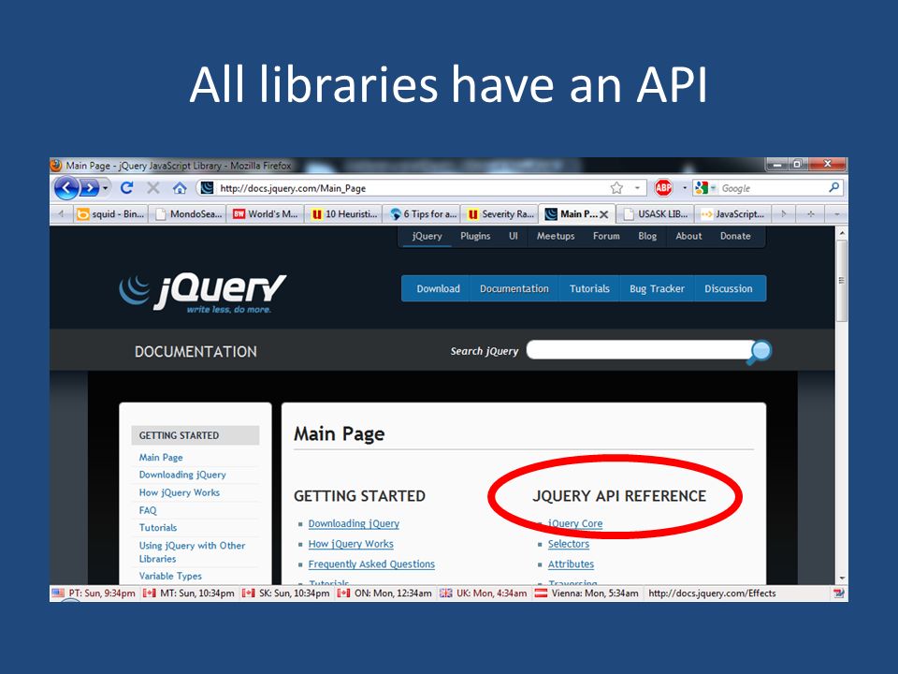Screen dimensions: 898x674
Task: Switch to the squid - Bin... tab
Action: tap(111, 213)
